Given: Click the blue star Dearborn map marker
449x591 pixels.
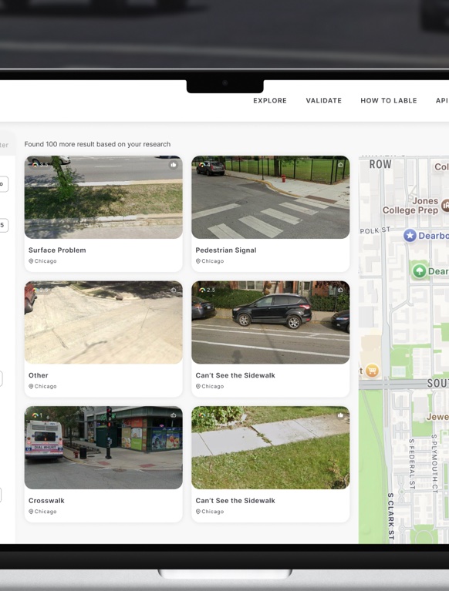Looking at the screenshot, I should [410, 236].
